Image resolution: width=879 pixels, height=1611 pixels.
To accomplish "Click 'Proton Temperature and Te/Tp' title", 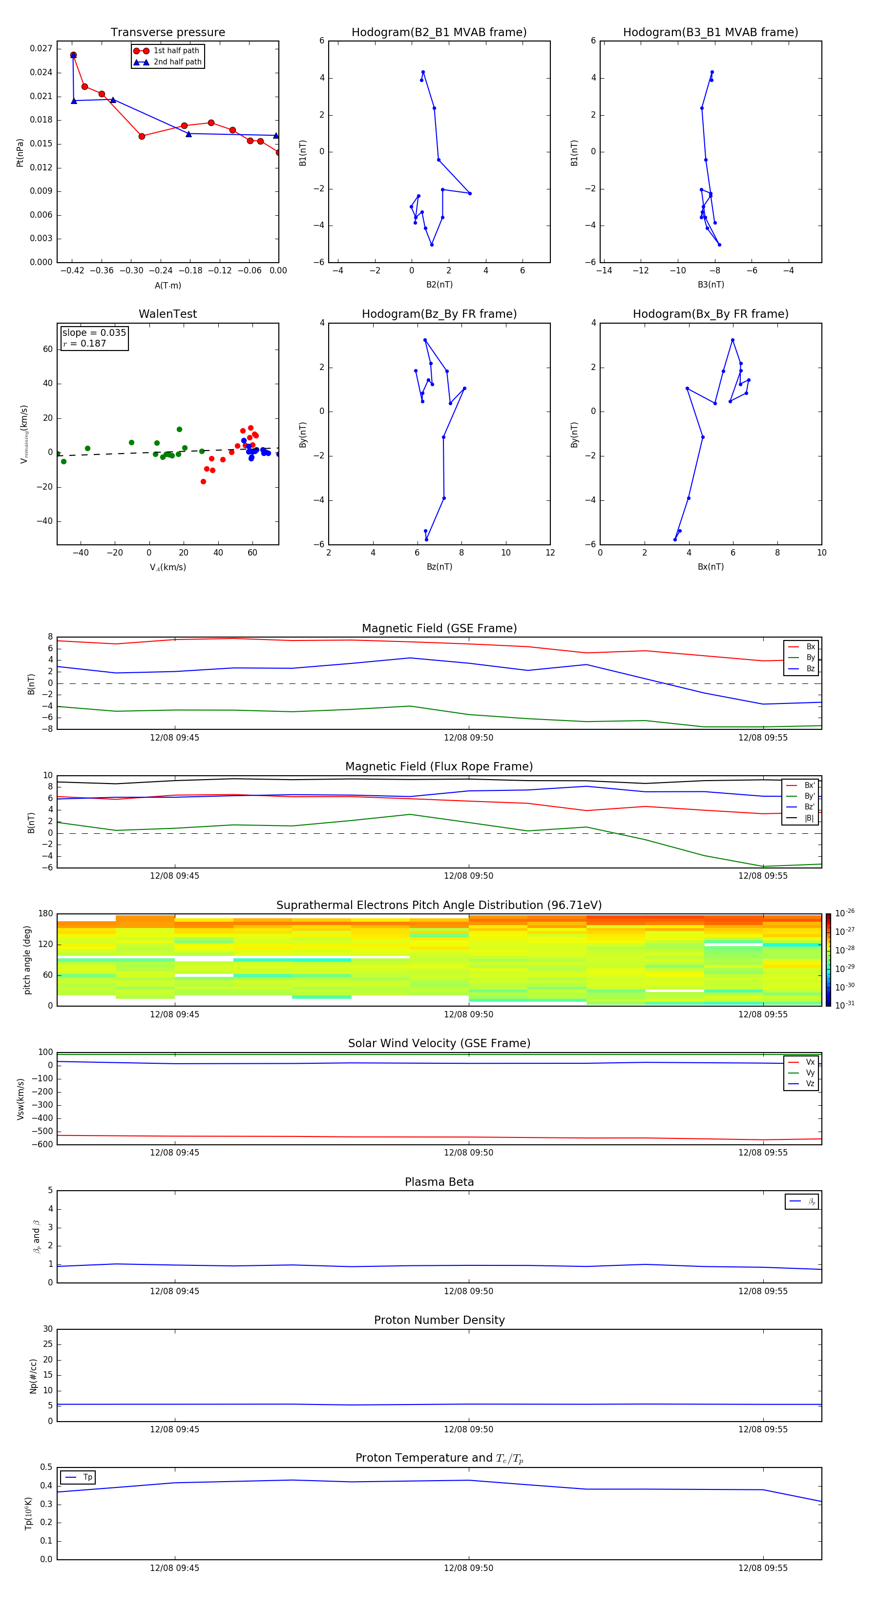I will coord(439,1458).
